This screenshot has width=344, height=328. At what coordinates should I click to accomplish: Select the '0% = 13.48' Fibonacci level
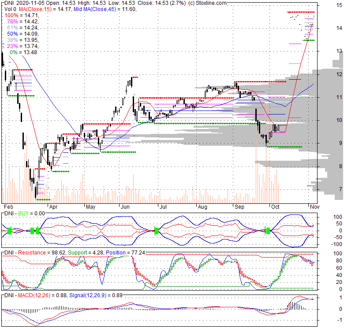(x=23, y=52)
